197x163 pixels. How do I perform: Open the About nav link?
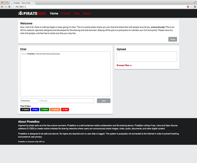coord(87,13)
